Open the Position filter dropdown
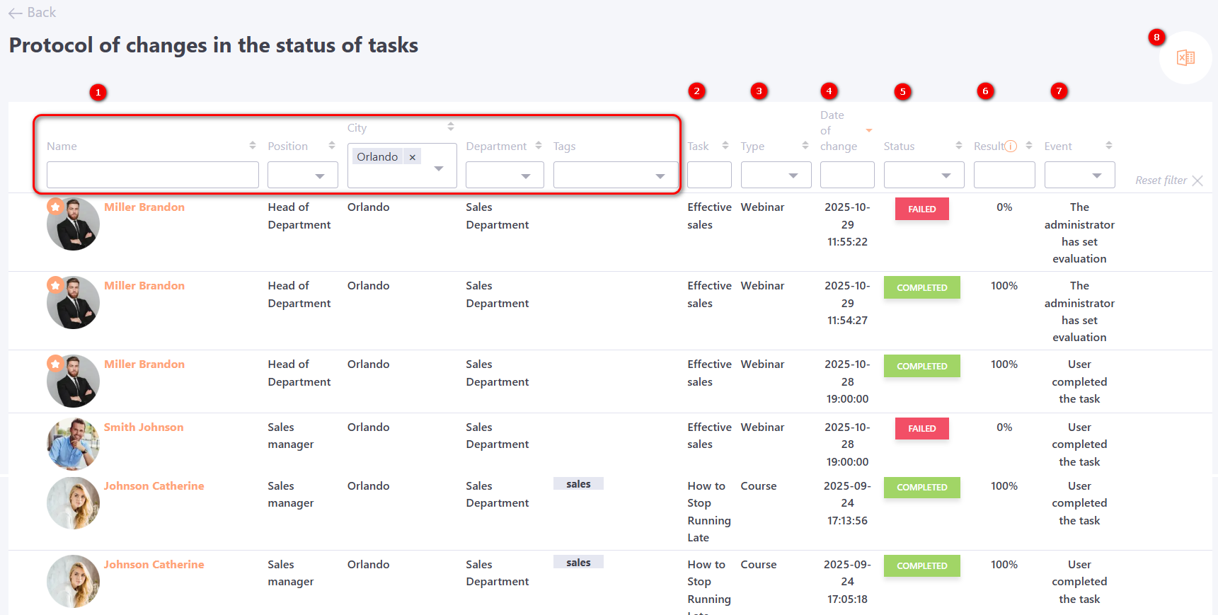 click(303, 176)
